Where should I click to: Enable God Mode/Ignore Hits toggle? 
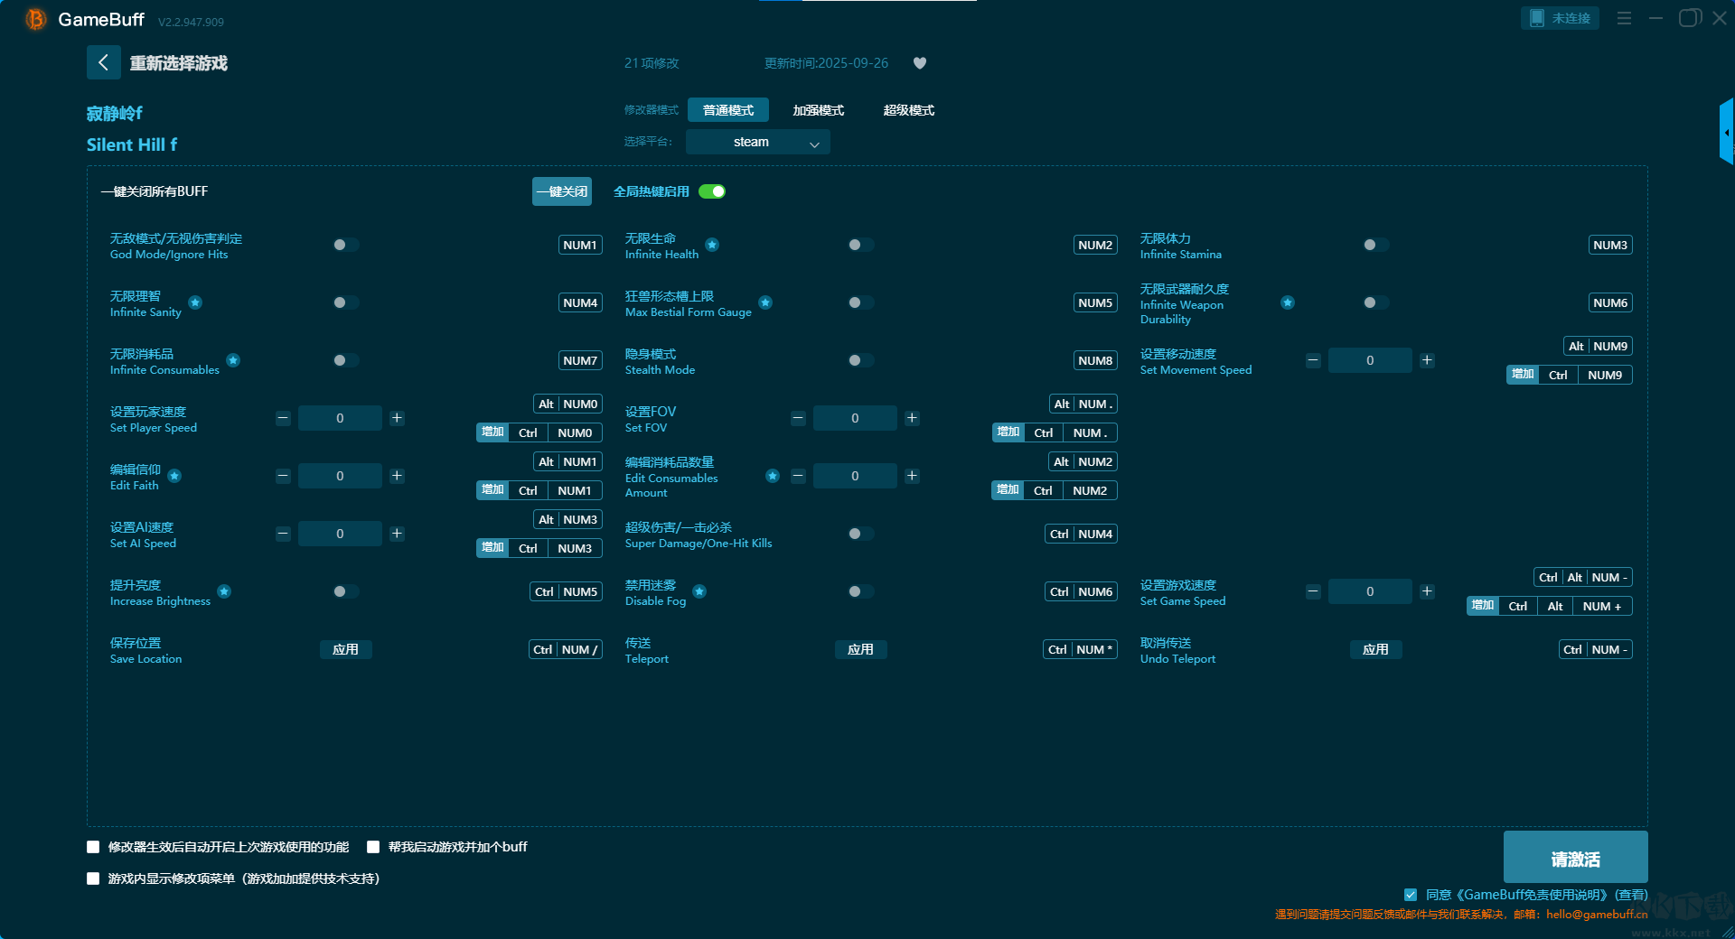pyautogui.click(x=345, y=245)
